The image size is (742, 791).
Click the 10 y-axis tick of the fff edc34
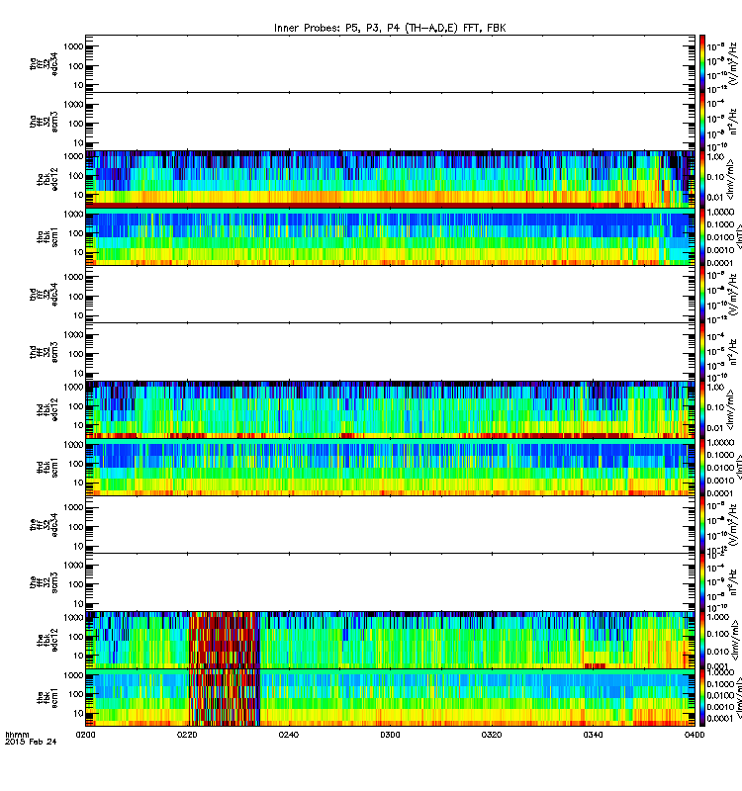pyautogui.click(x=78, y=547)
